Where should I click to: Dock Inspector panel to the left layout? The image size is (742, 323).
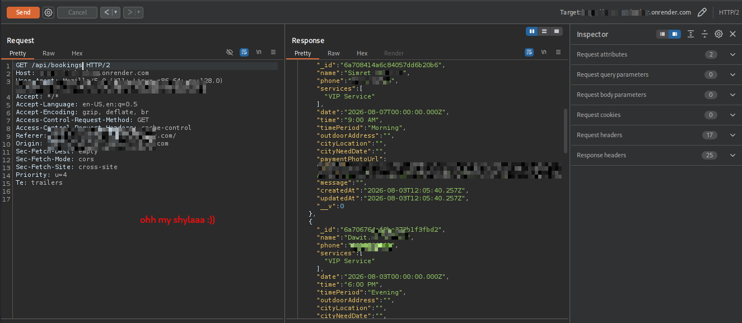tap(663, 34)
